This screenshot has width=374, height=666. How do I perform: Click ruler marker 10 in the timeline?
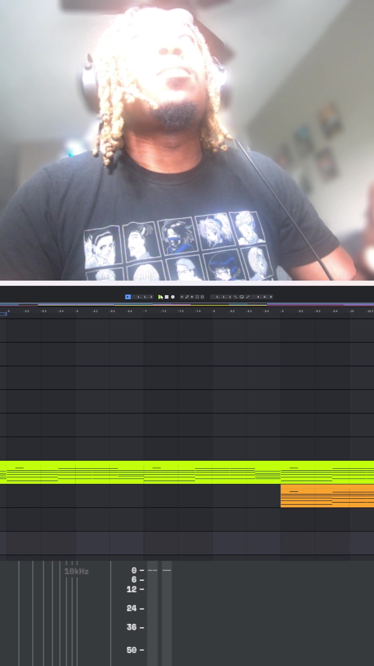click(352, 311)
